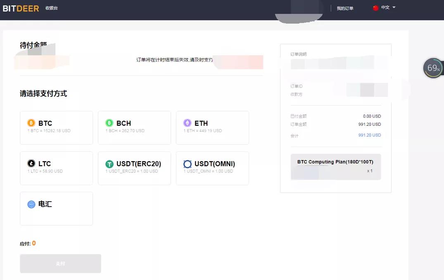The image size is (444, 280).
Task: Click the green Bitcoin Cash icon
Action: pos(109,123)
